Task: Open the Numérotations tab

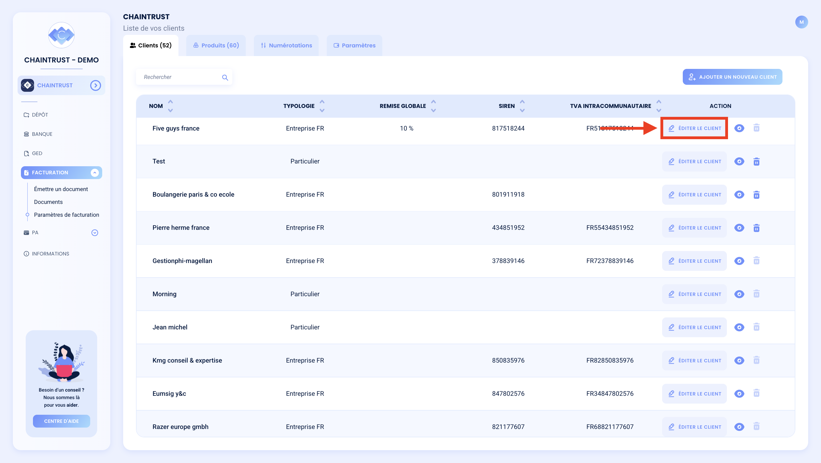Action: click(x=286, y=45)
